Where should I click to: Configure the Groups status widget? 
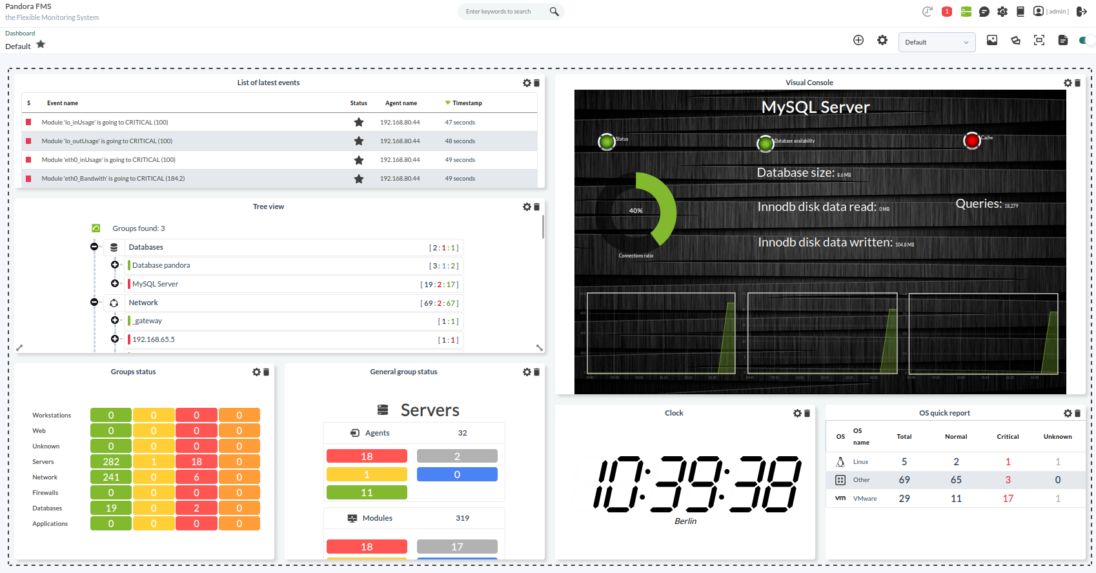[256, 372]
